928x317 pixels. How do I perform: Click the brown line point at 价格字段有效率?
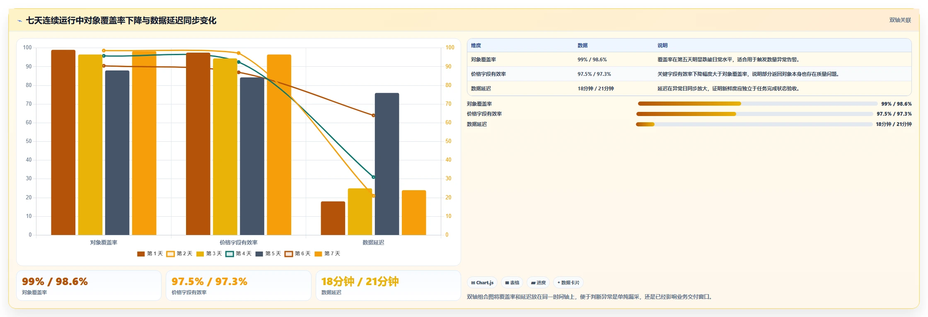tap(239, 73)
